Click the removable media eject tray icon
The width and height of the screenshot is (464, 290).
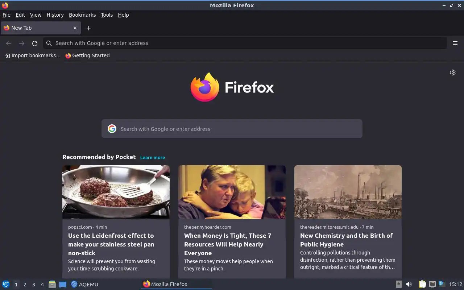398,284
